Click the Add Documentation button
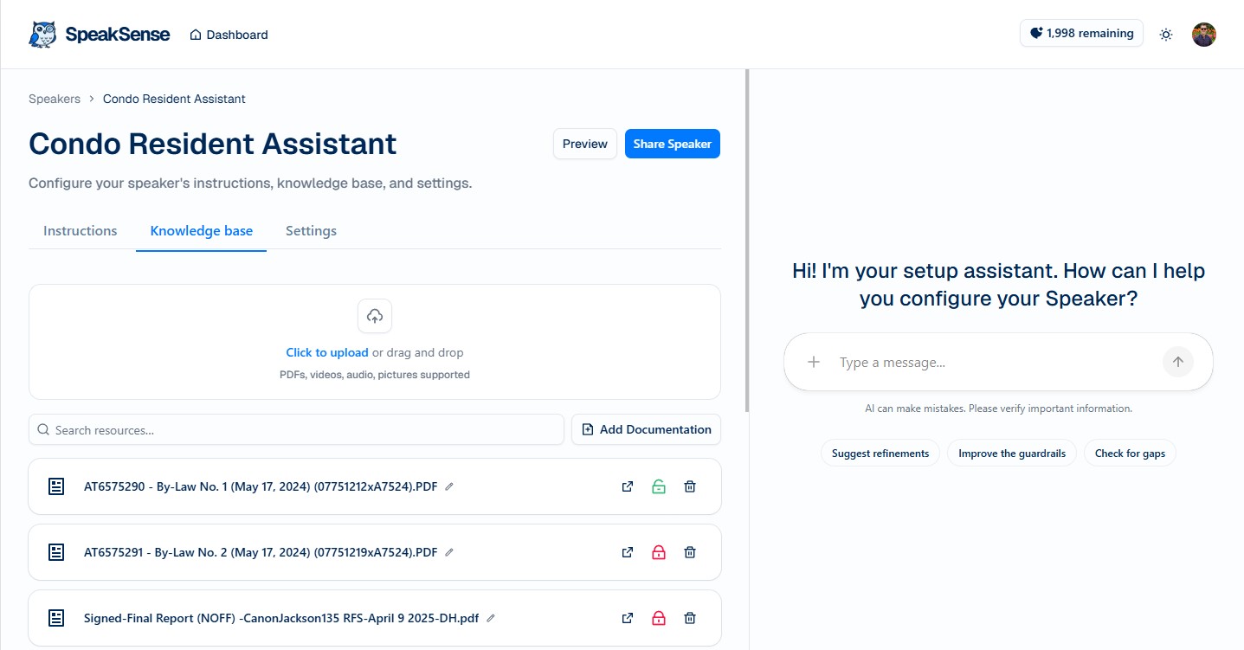 tap(646, 429)
